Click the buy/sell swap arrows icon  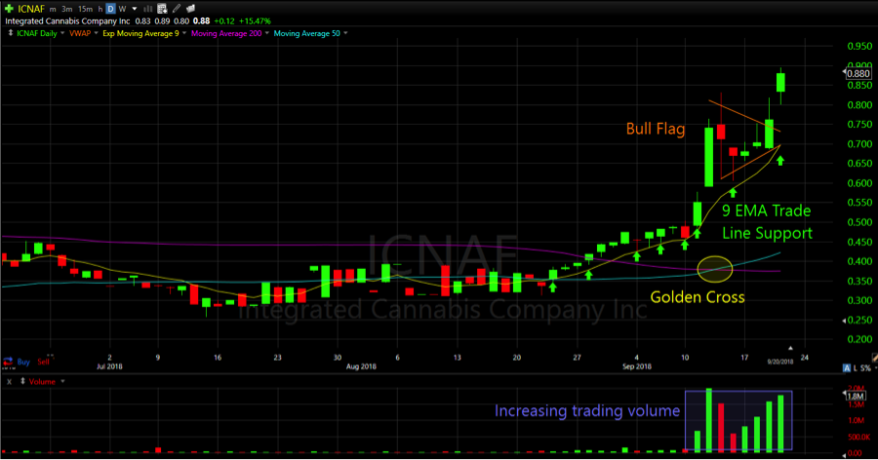click(x=8, y=362)
